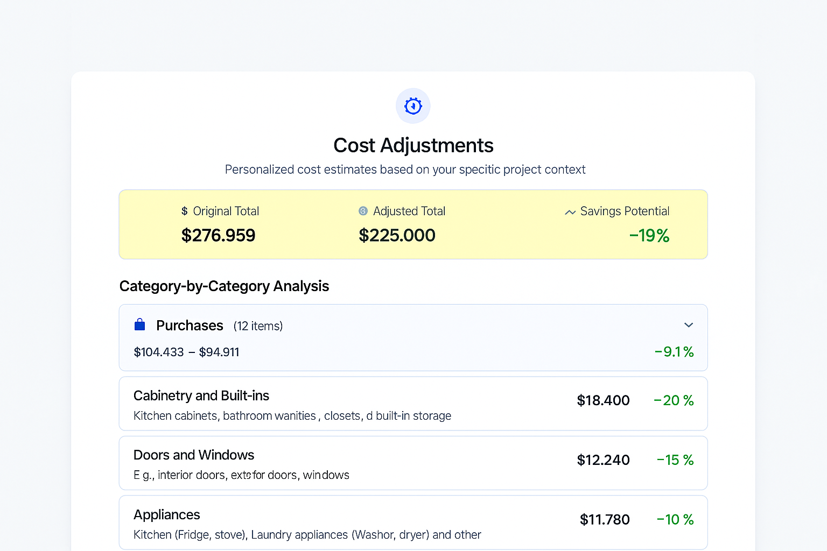Screen dimensions: 827x551
Task: Select the Doors and Windows category
Action: click(413, 463)
